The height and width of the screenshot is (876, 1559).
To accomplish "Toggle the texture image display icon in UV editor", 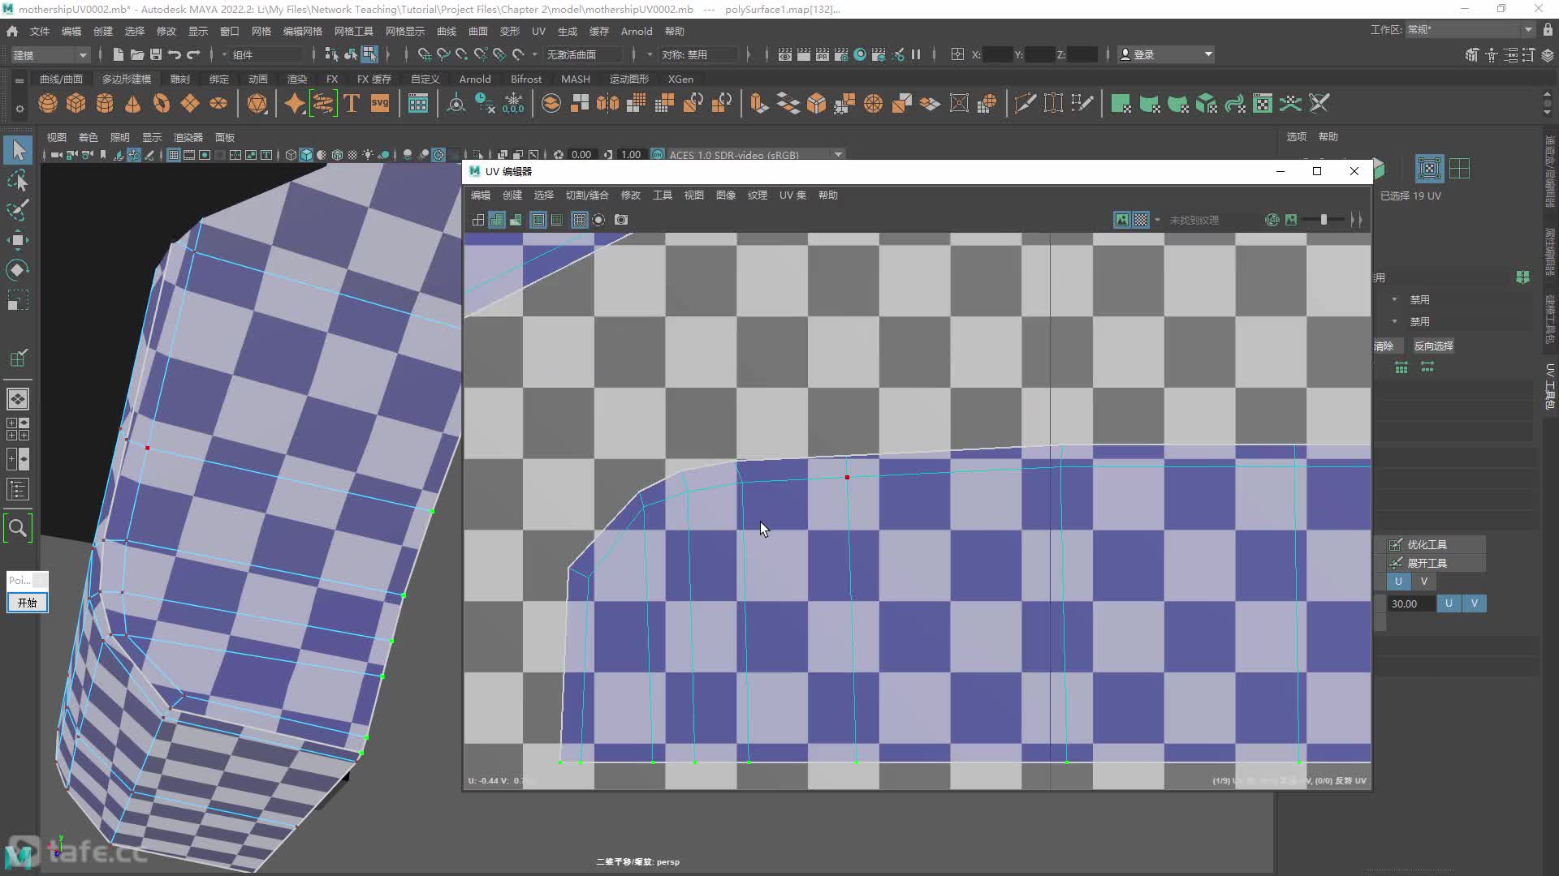I will click(1122, 220).
